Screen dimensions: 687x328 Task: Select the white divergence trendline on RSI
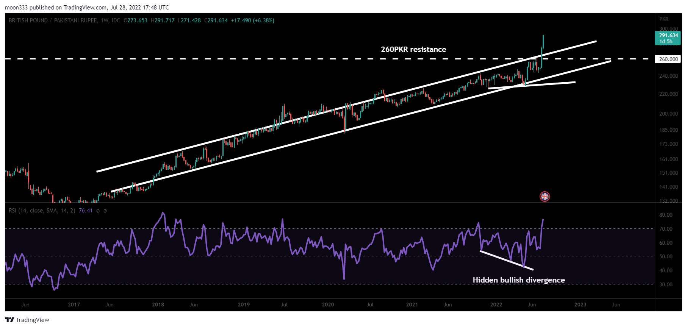(507, 260)
